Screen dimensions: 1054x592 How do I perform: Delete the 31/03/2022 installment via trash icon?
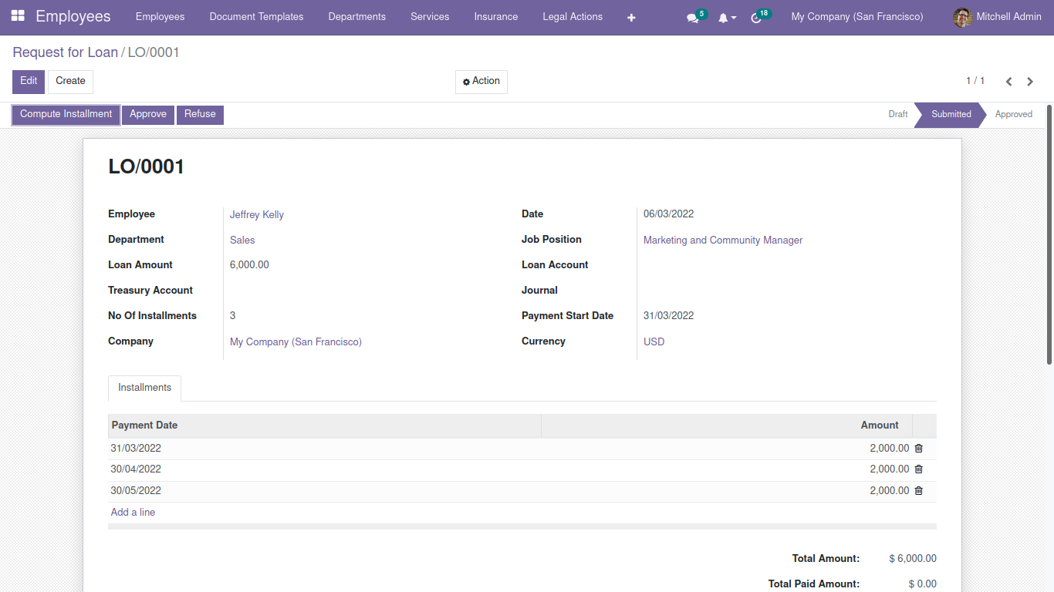(x=918, y=448)
